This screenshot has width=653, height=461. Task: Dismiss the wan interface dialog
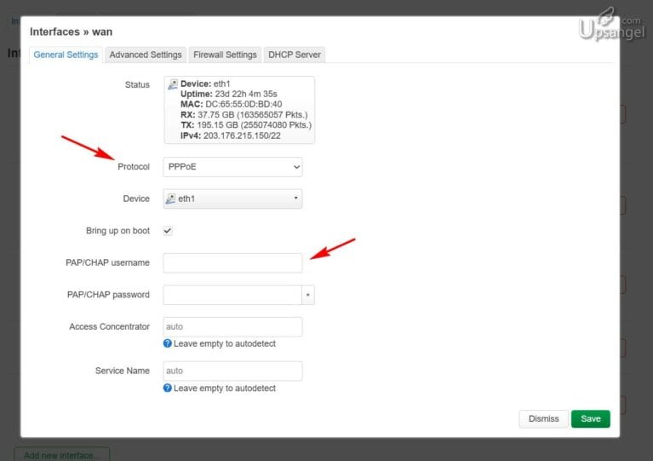[x=543, y=418]
